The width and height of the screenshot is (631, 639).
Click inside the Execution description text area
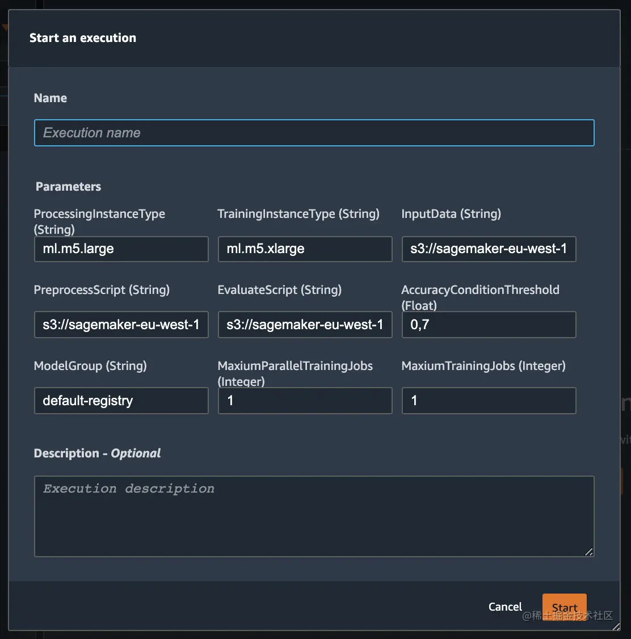pyautogui.click(x=314, y=516)
